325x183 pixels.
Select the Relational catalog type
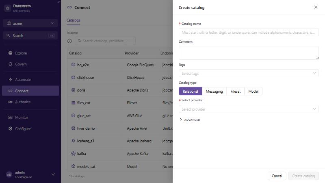(x=190, y=91)
